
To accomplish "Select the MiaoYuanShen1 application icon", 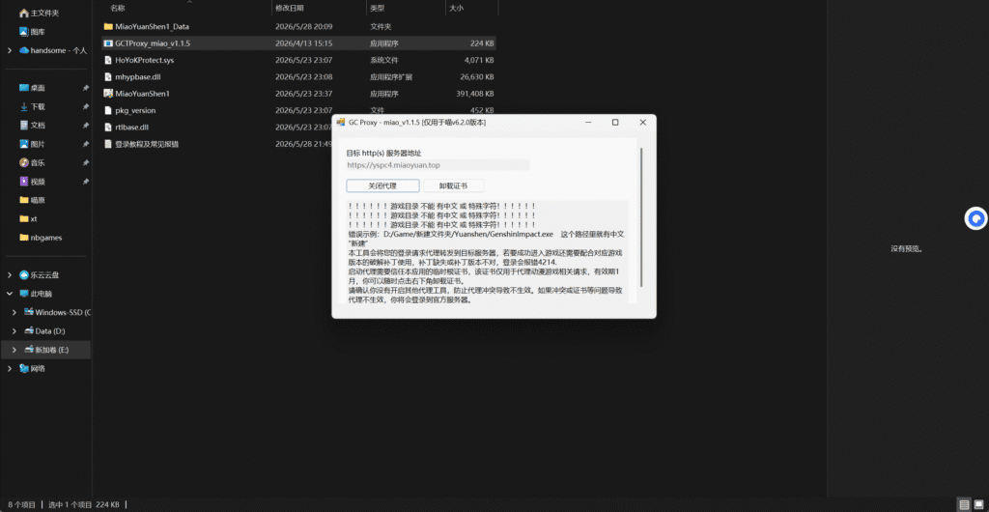I will pos(108,94).
